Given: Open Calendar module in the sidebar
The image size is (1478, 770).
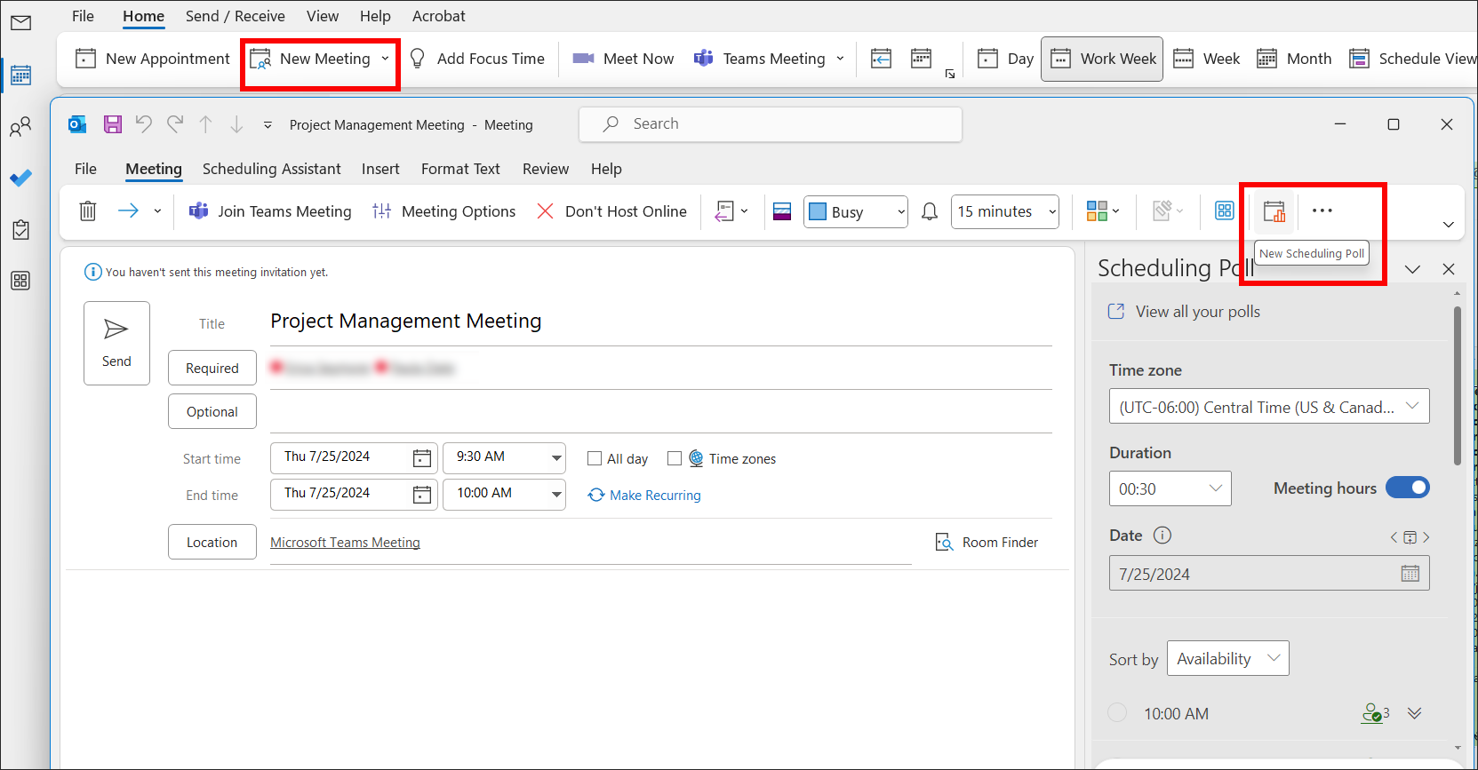Looking at the screenshot, I should [x=20, y=75].
